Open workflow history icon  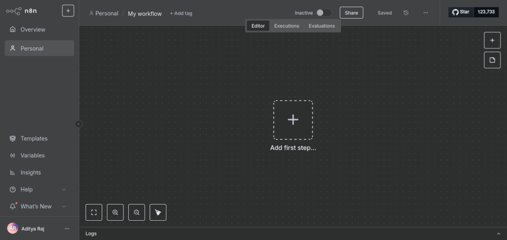click(x=406, y=13)
